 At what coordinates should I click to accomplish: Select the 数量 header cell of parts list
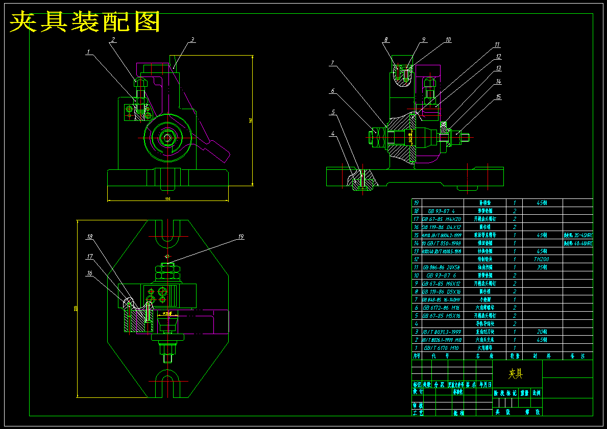click(515, 356)
